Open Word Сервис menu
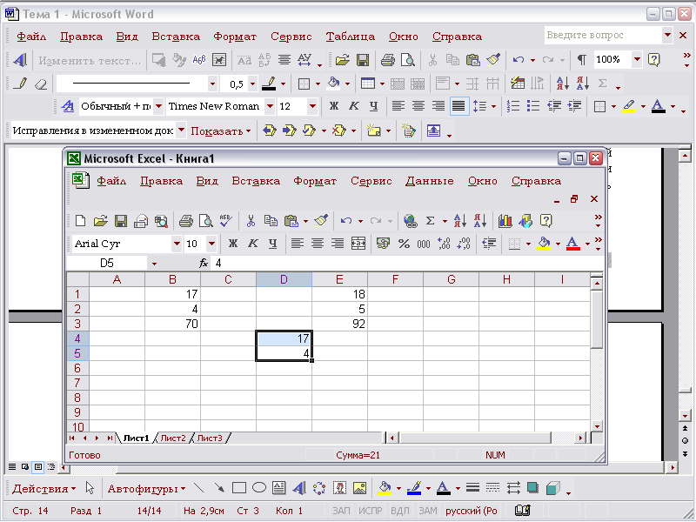This screenshot has height=522, width=696. [x=291, y=37]
